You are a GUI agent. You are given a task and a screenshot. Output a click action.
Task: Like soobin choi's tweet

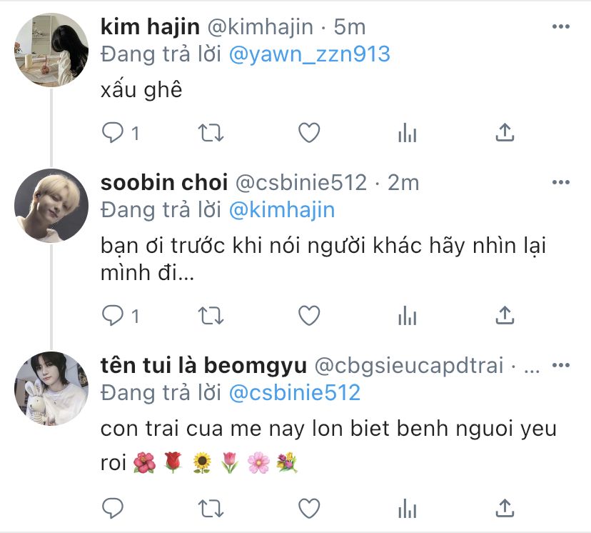pos(309,315)
